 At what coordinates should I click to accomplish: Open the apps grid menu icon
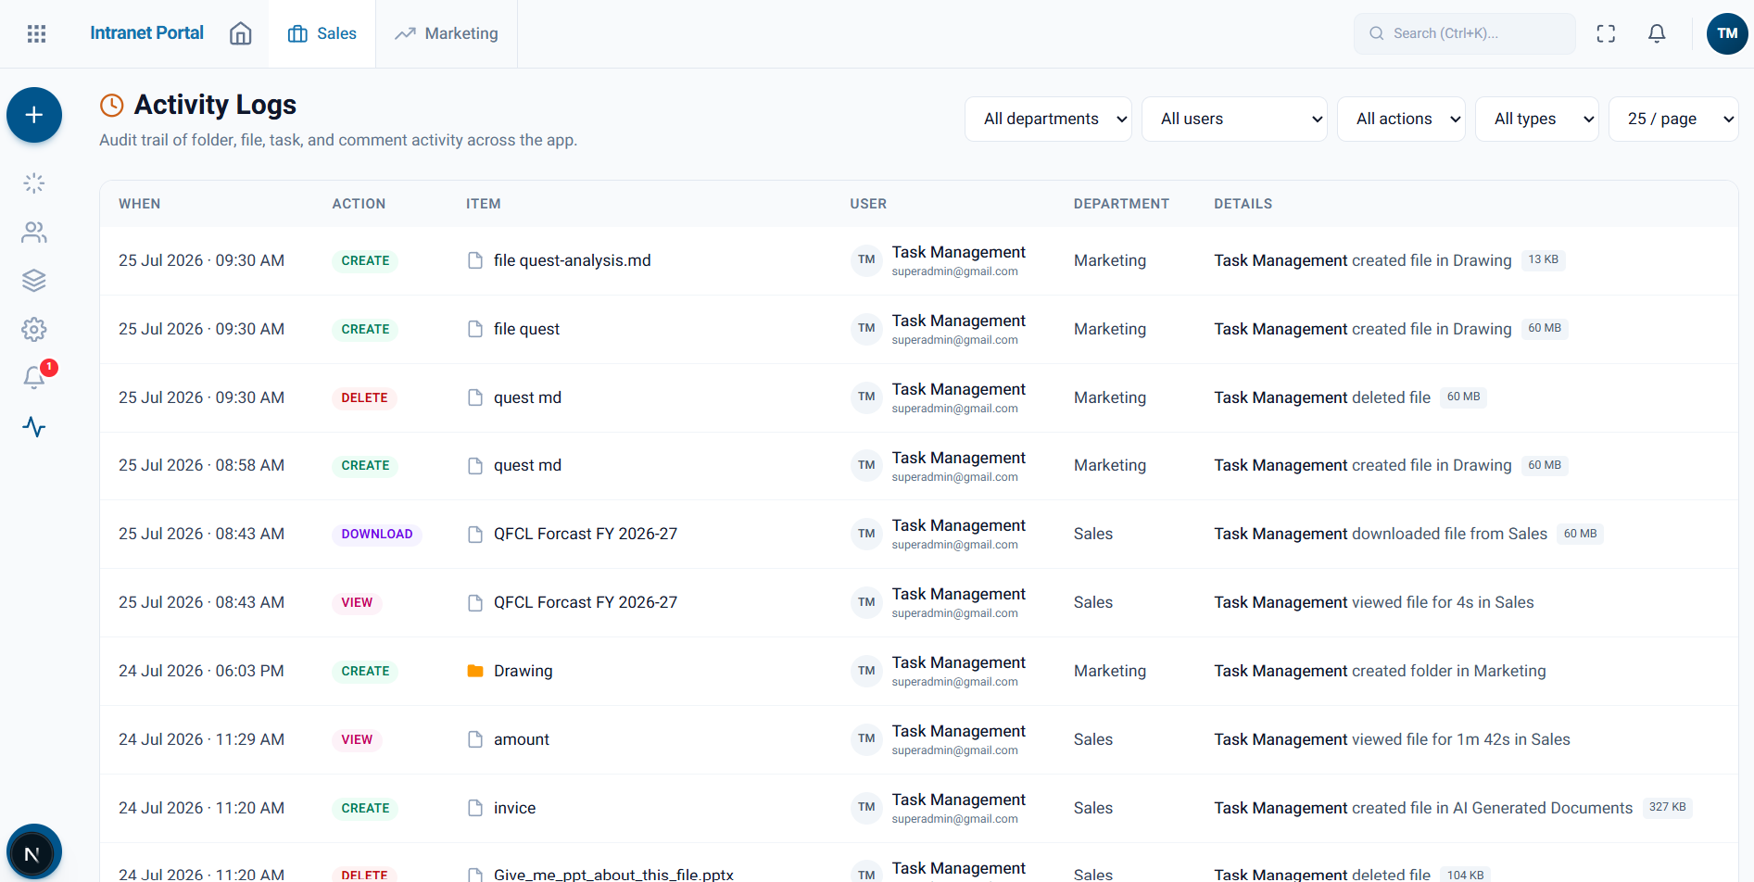36,33
